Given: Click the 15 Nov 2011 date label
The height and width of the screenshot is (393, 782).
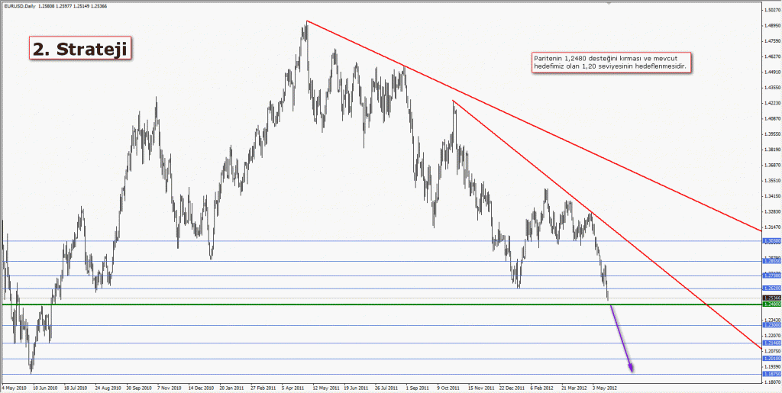Looking at the screenshot, I should (482, 387).
